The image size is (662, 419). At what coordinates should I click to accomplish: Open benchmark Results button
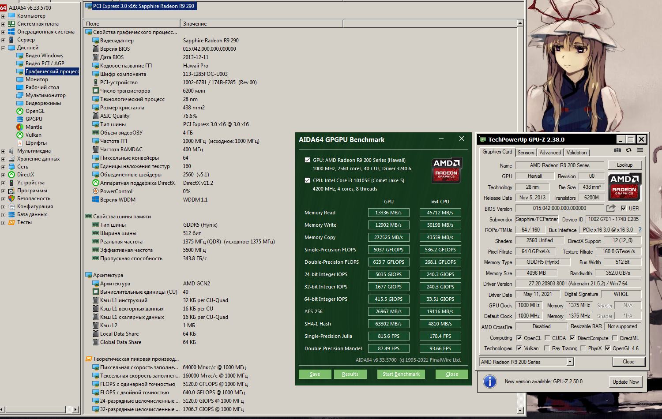[x=350, y=374]
